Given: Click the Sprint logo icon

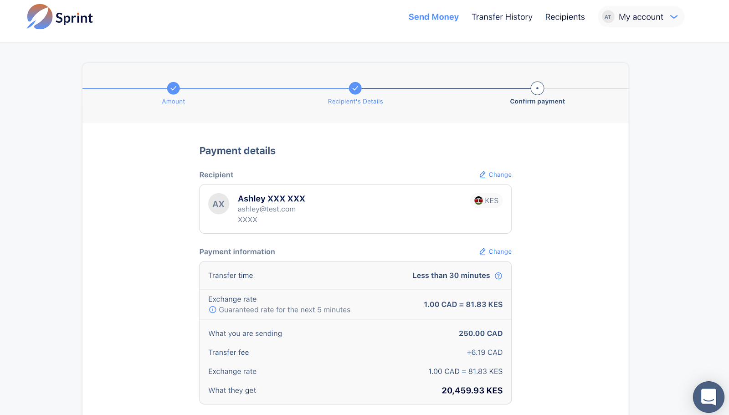Looking at the screenshot, I should coord(40,17).
